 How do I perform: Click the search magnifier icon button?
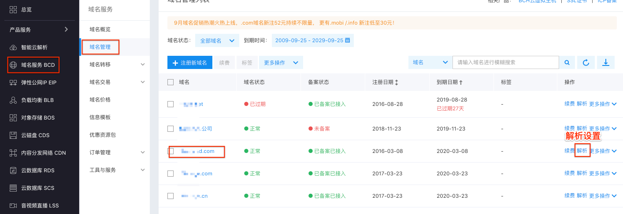point(567,62)
